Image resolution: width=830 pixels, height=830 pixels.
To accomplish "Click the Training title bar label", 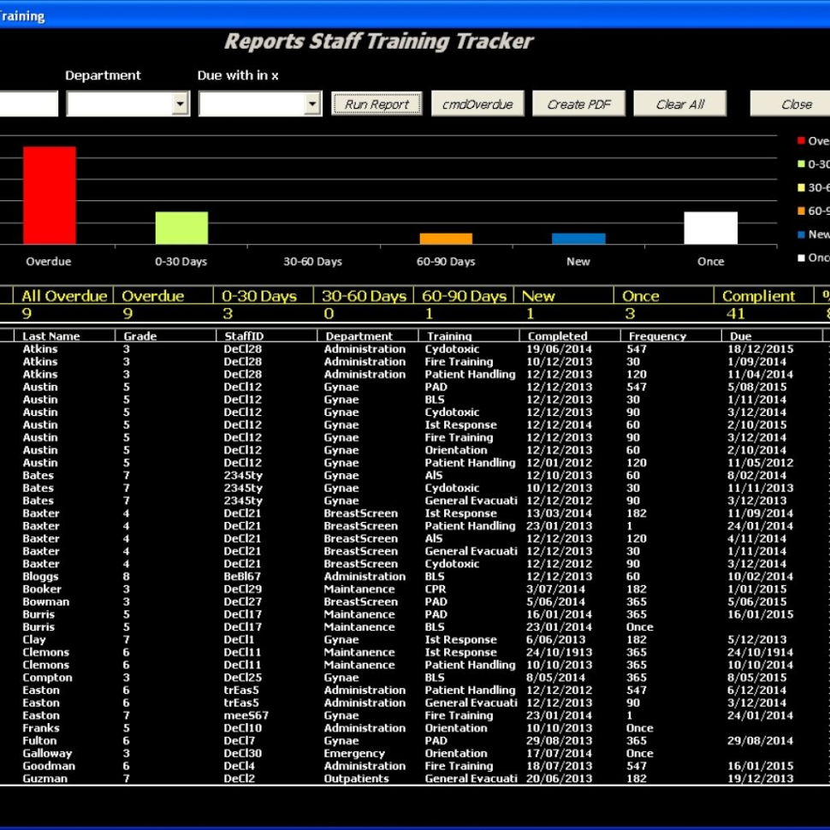I will tap(21, 15).
